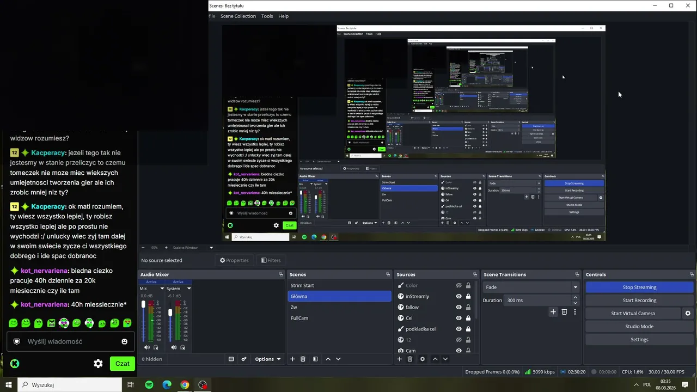Open emoji picker in chat message box

coord(124,341)
